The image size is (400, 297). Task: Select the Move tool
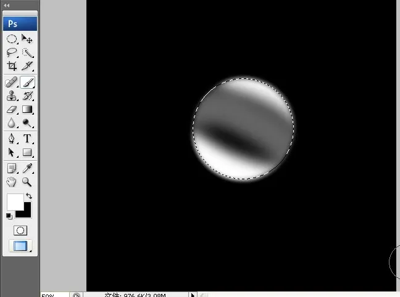tap(27, 39)
